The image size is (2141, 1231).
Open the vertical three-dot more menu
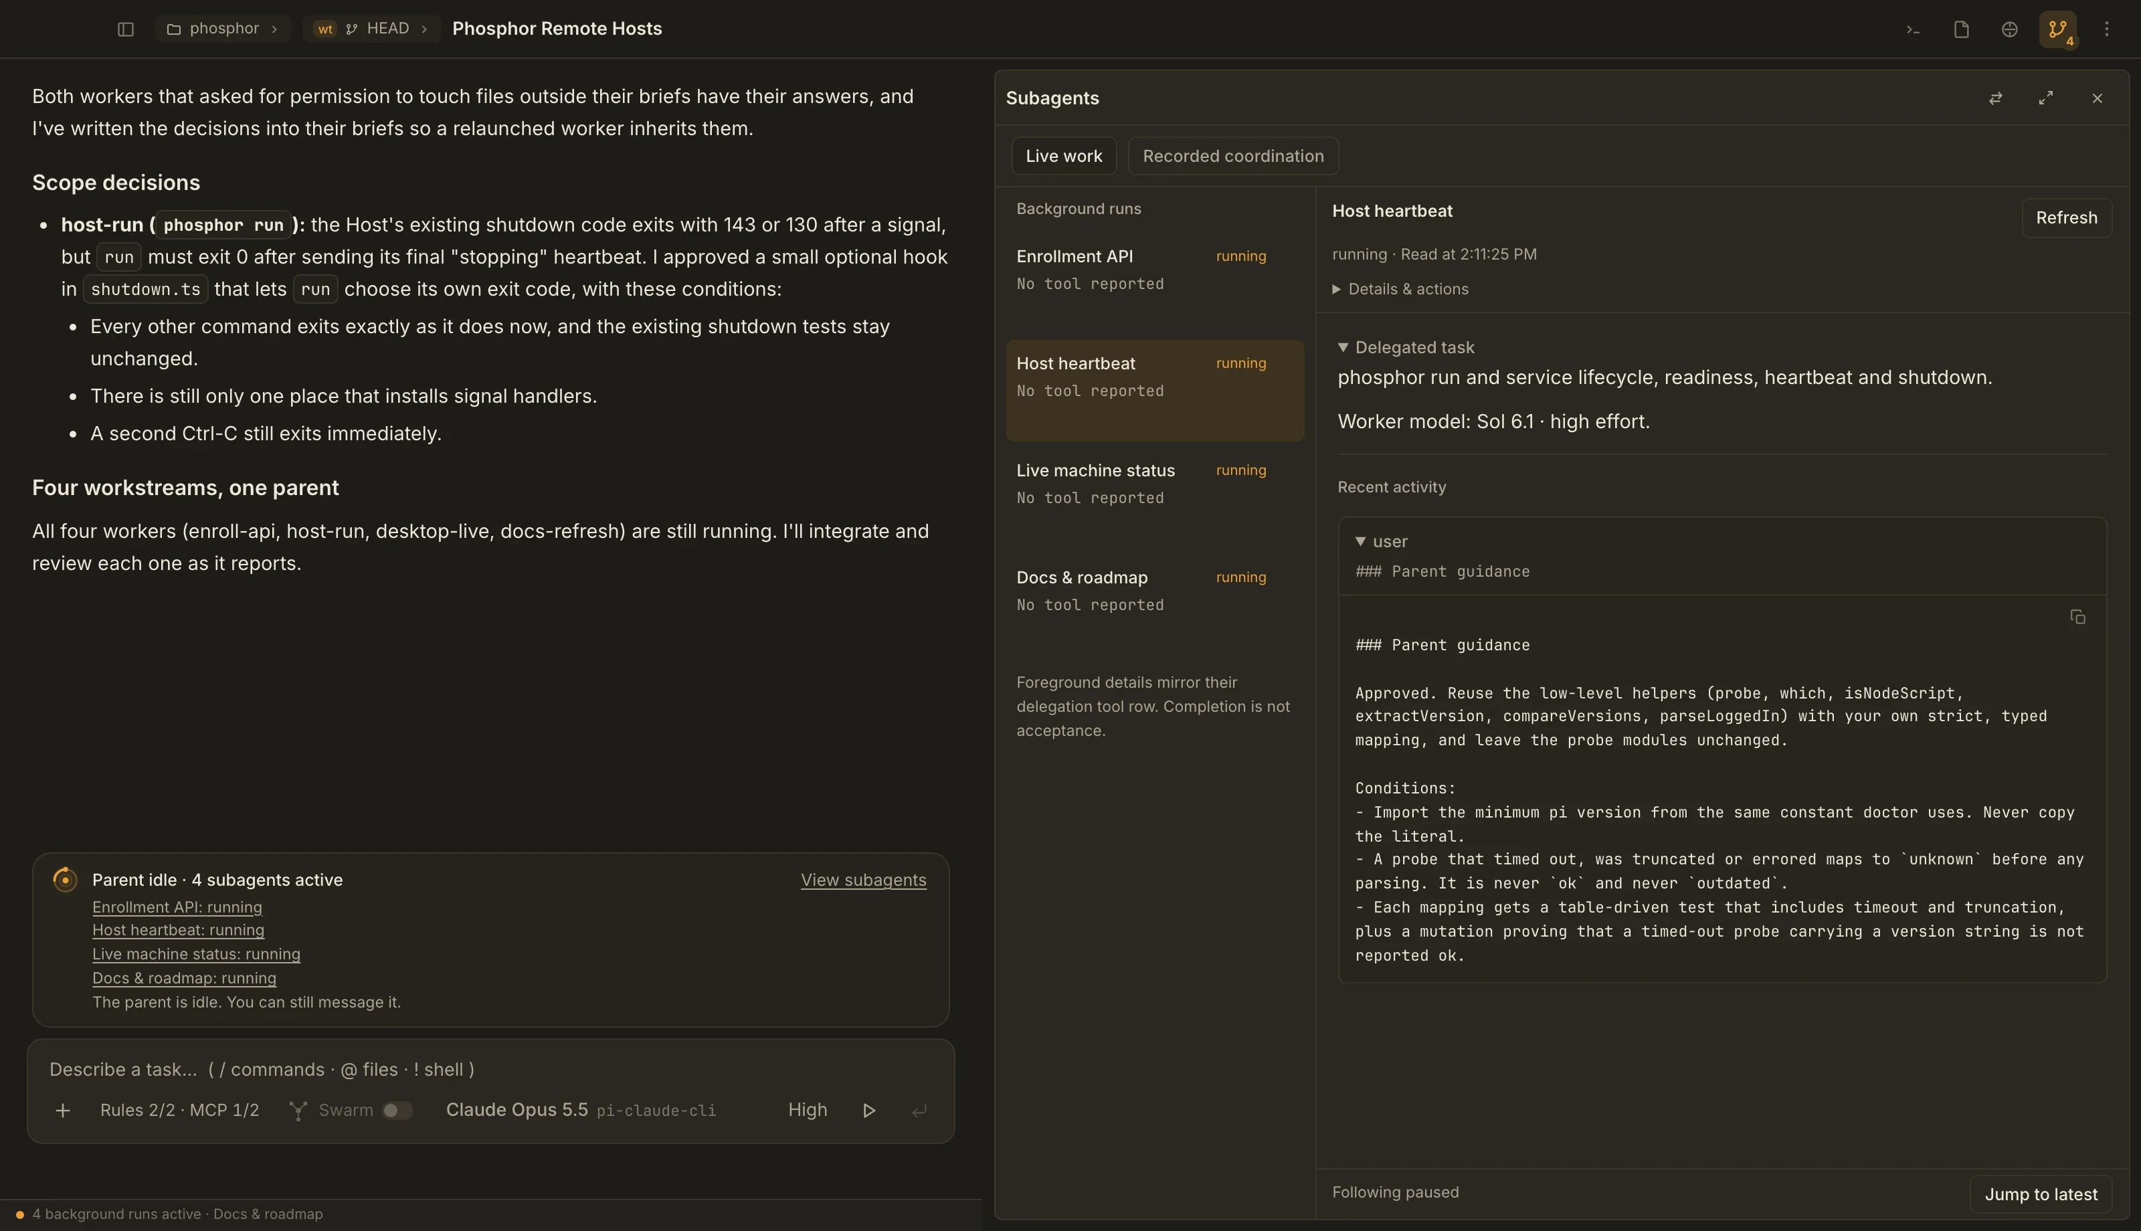pos(2106,29)
